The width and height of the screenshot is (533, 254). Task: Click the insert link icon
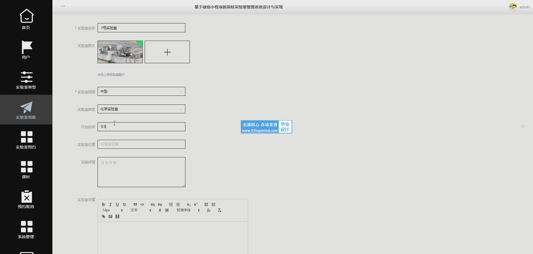pyautogui.click(x=103, y=216)
